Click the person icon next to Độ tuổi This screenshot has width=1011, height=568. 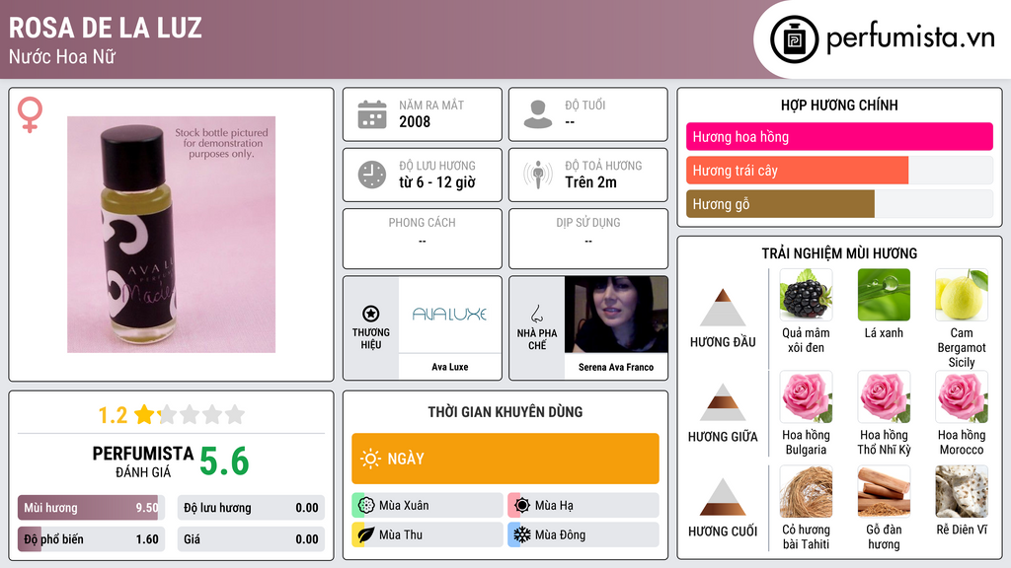(x=538, y=114)
